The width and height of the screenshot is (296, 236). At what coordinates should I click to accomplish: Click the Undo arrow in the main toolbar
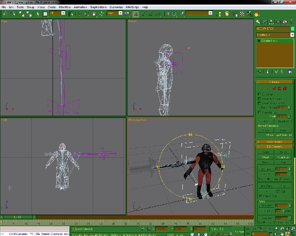coord(5,14)
